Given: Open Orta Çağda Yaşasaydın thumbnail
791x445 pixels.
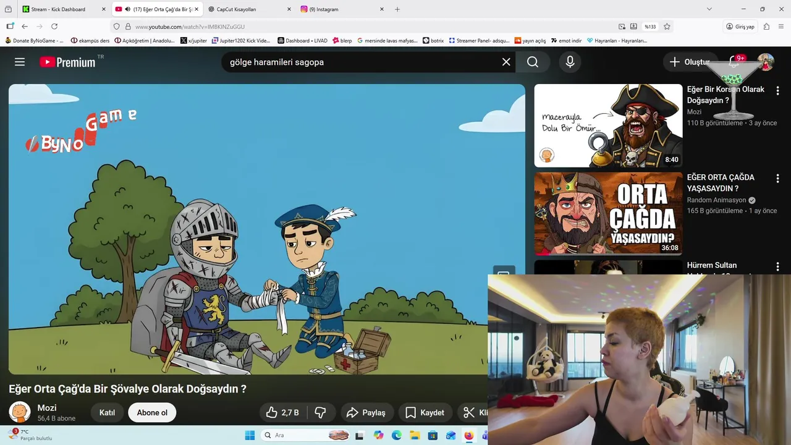Looking at the screenshot, I should [608, 213].
